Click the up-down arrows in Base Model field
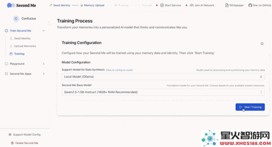This screenshot has width=272, height=147. click(x=261, y=92)
